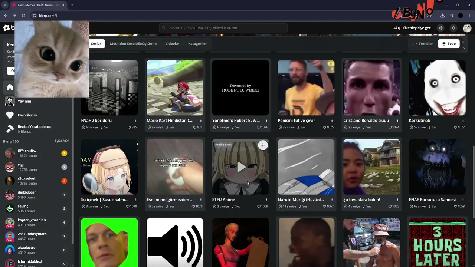
Task: Open options menu for Naruto Müziği
Action: pos(332,200)
